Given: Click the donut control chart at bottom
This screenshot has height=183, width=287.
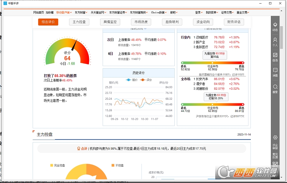Looking at the screenshot, I should [x=86, y=172].
